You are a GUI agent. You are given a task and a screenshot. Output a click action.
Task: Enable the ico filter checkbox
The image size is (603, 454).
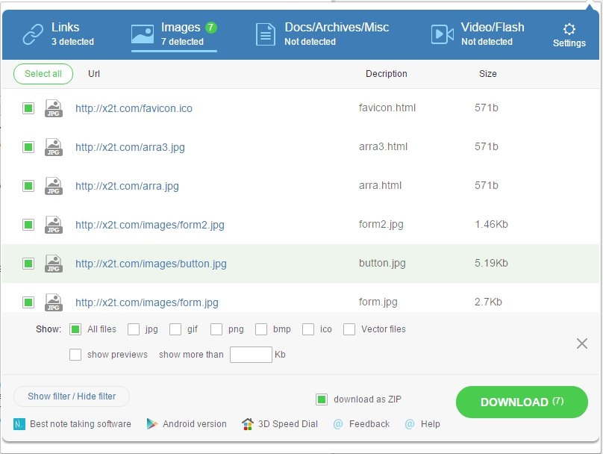coord(308,329)
